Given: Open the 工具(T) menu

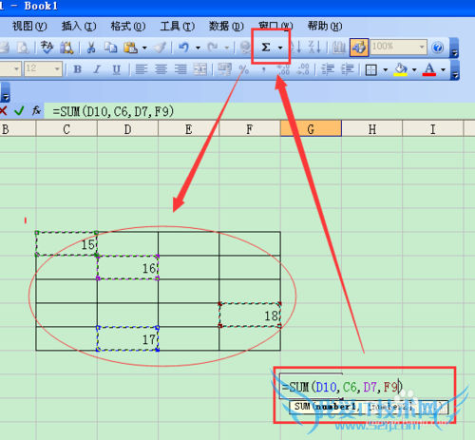Looking at the screenshot, I should coord(178,26).
